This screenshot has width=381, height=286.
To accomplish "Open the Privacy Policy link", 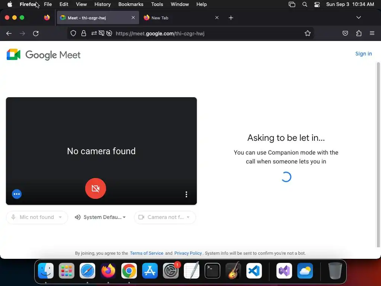I will [x=188, y=253].
